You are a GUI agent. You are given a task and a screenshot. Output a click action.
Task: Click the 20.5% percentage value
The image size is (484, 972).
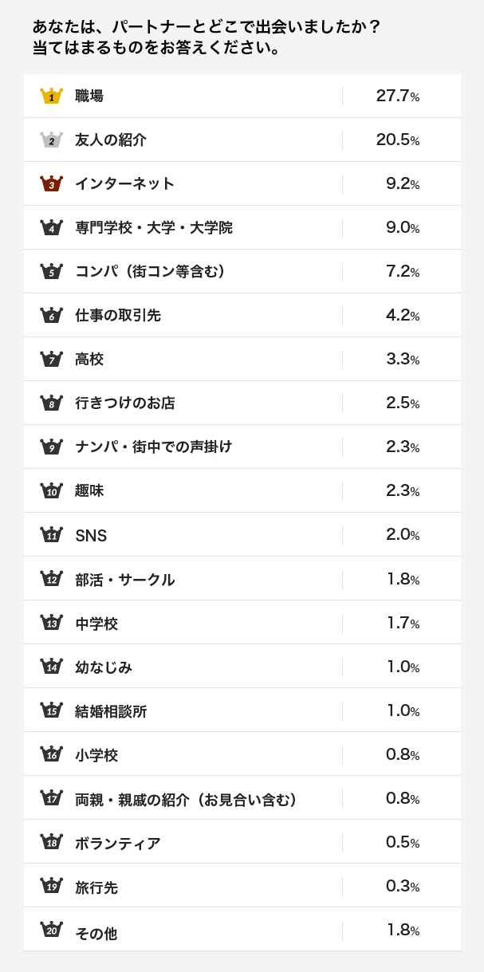pyautogui.click(x=398, y=140)
